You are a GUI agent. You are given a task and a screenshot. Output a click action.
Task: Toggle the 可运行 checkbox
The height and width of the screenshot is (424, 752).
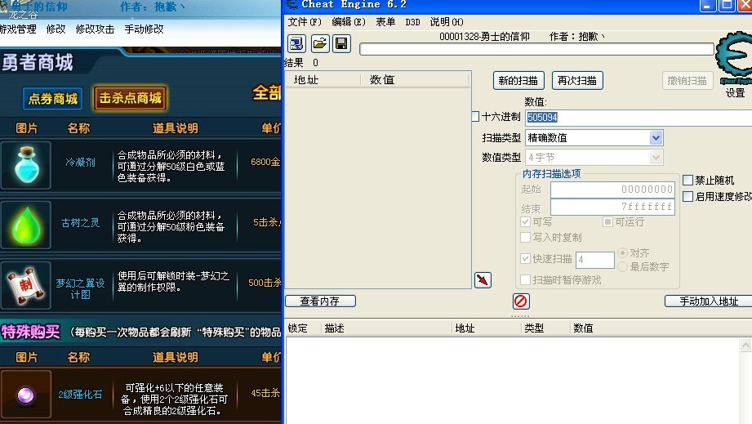(x=607, y=222)
